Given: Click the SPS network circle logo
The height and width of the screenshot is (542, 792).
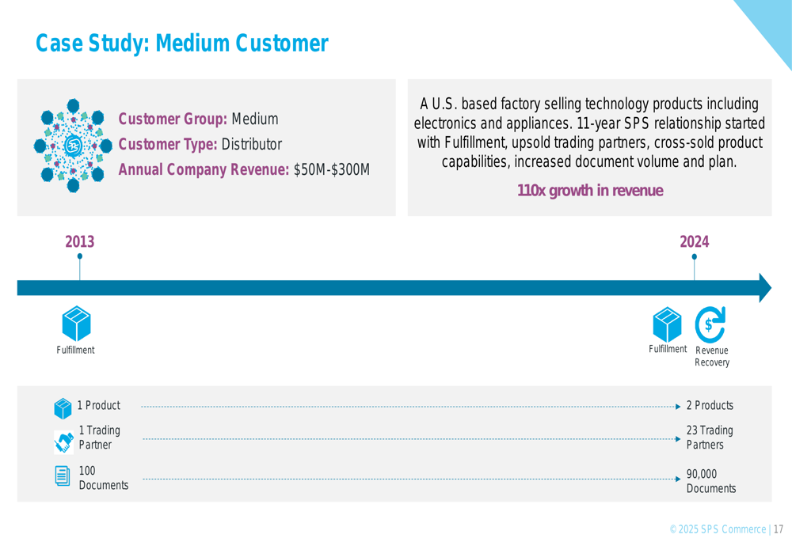Looking at the screenshot, I should [73, 146].
